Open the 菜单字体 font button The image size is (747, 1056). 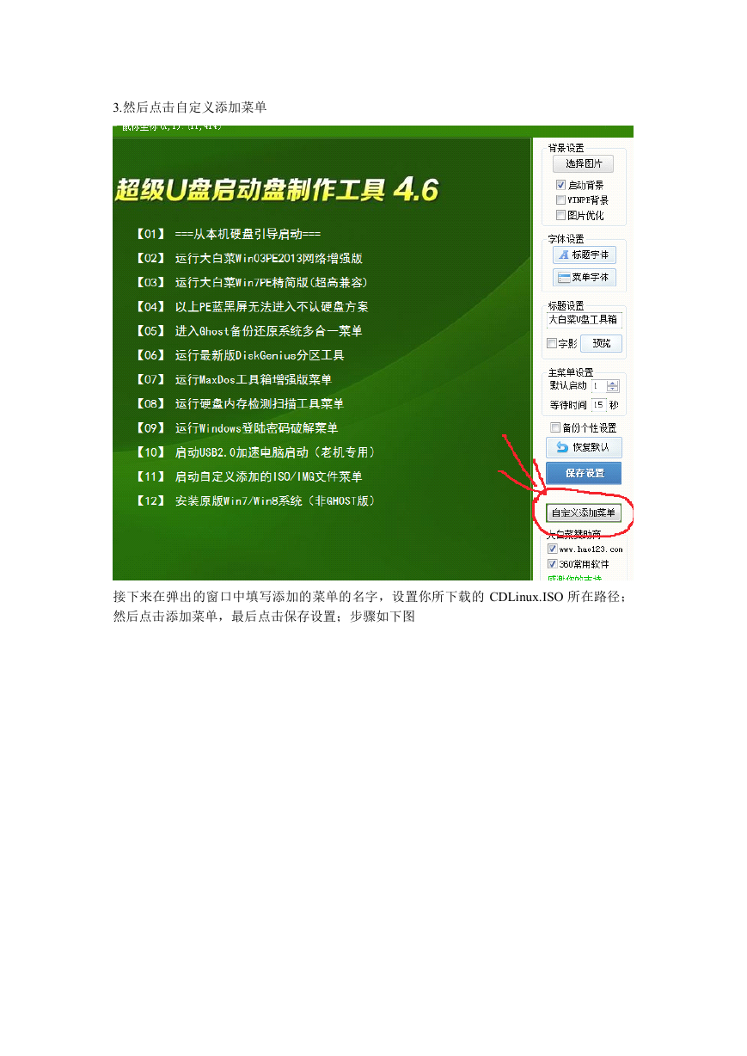click(x=585, y=277)
